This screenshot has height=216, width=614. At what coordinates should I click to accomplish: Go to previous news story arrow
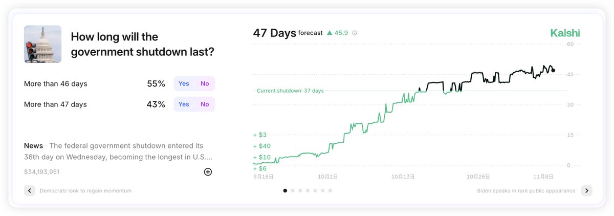(30, 190)
